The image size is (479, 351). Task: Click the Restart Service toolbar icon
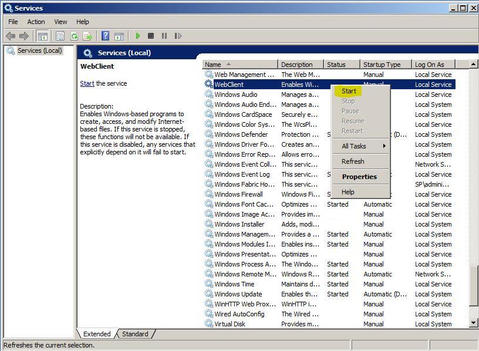[178, 36]
